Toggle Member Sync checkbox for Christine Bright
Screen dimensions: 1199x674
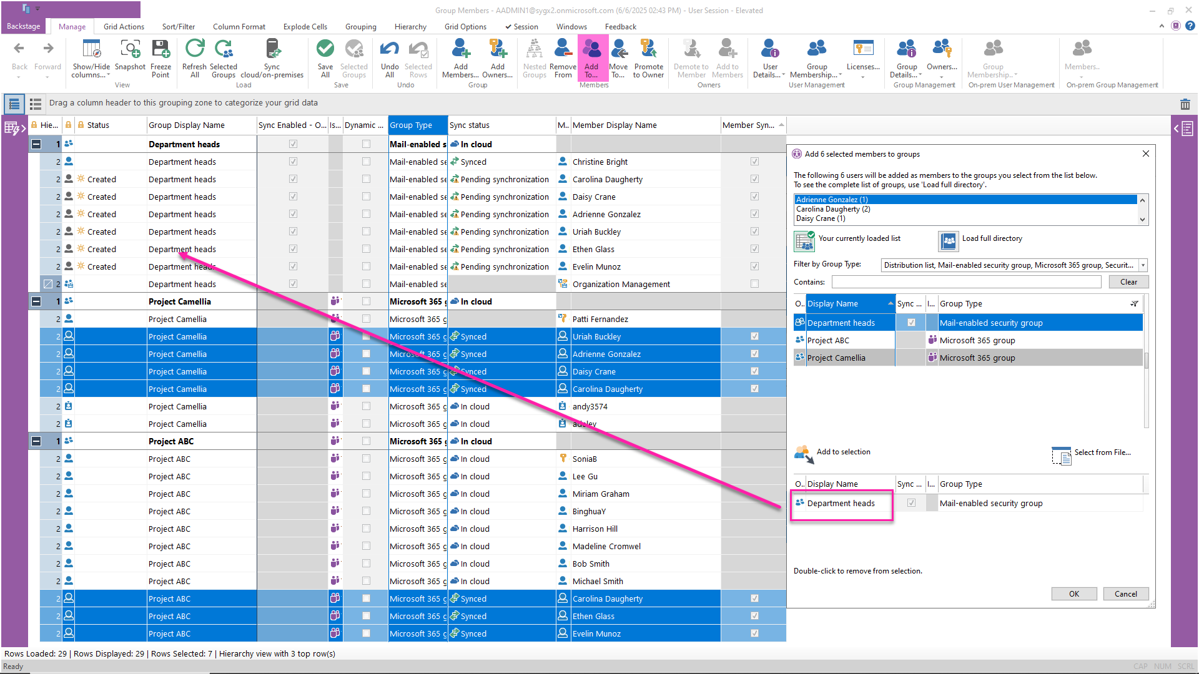tap(754, 162)
